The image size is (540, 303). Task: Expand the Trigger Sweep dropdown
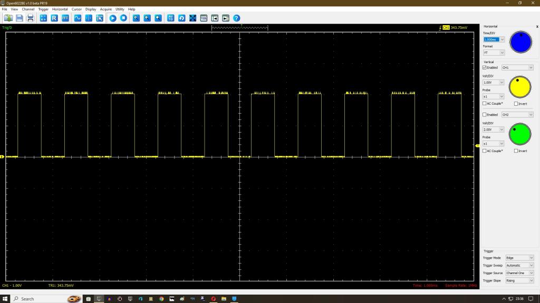531,266
